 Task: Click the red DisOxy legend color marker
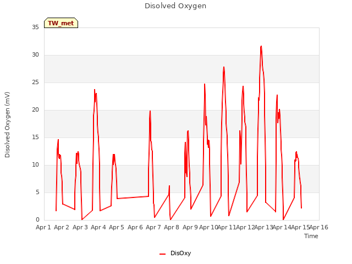coord(163,254)
